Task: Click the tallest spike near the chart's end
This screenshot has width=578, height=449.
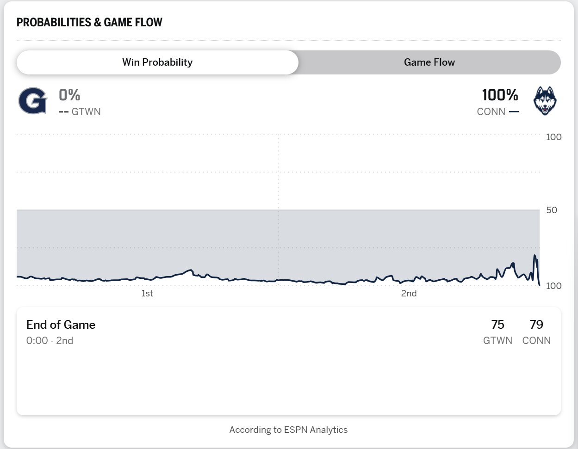Action: coord(535,256)
